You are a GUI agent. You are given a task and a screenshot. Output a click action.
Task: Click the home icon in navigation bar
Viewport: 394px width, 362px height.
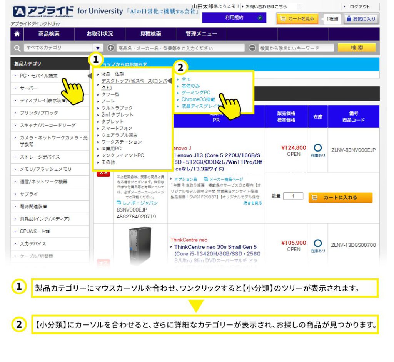tap(17, 34)
